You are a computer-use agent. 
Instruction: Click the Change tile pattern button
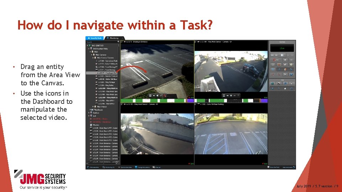[x=142, y=167]
